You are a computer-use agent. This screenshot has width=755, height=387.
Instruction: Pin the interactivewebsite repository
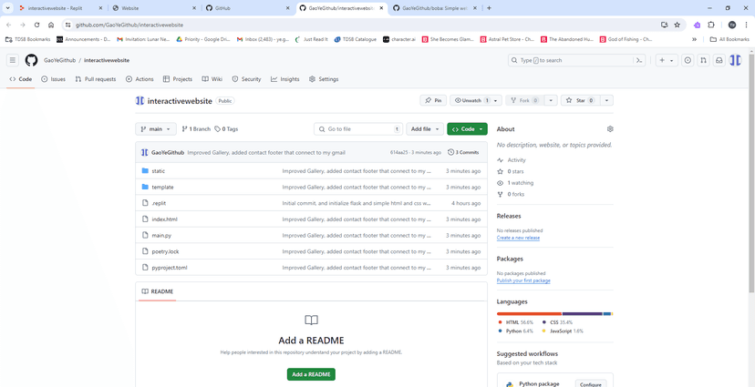tap(432, 100)
